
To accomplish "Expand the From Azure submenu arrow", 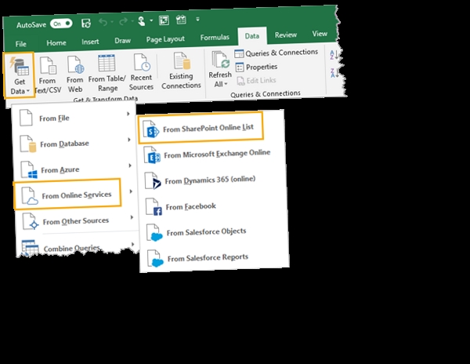I will click(x=130, y=166).
